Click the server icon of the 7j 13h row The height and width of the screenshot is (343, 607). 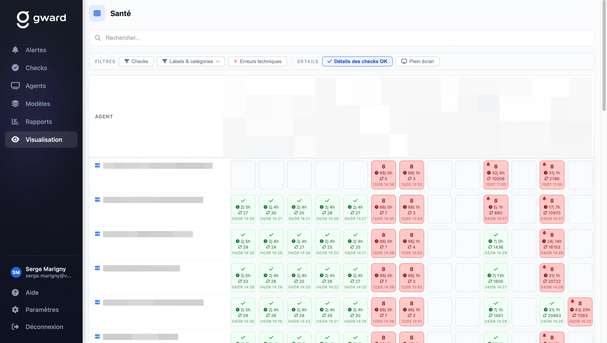tap(97, 268)
